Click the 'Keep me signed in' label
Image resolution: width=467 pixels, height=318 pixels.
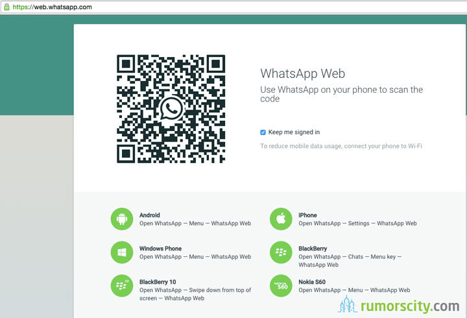click(294, 132)
